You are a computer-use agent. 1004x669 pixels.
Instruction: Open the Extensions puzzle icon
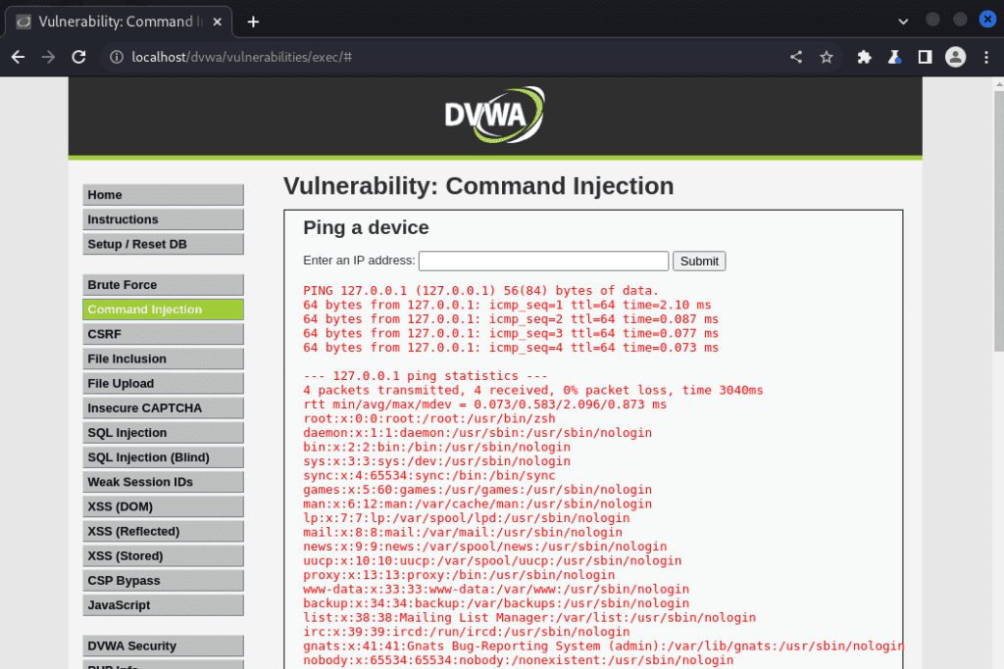(x=865, y=57)
